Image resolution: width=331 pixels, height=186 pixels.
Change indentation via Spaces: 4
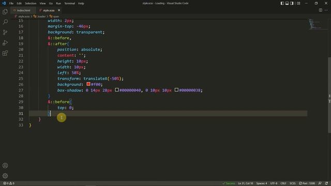(x=262, y=183)
